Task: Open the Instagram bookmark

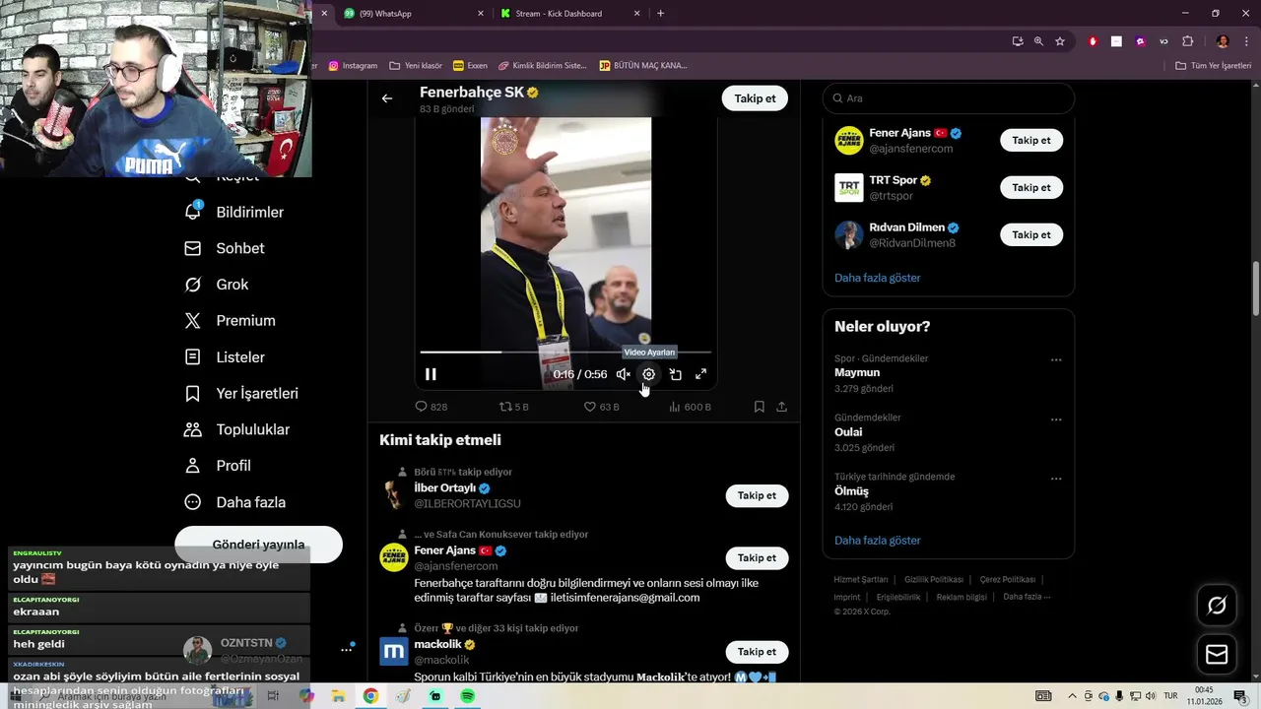Action: [x=353, y=66]
